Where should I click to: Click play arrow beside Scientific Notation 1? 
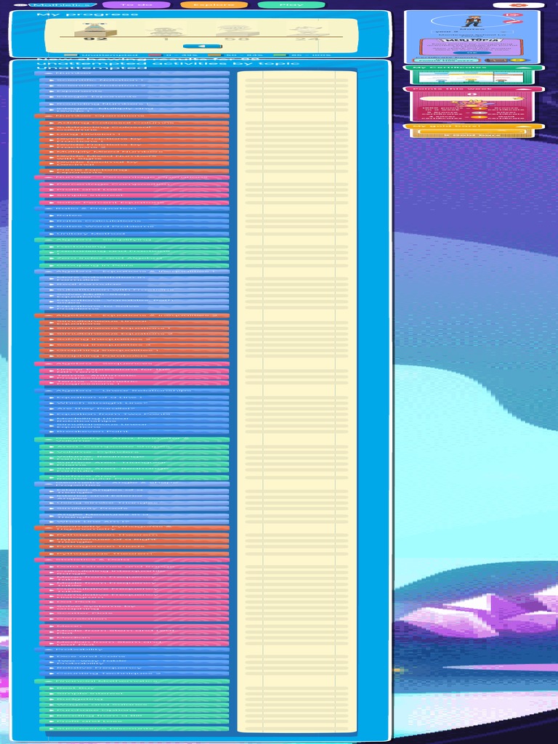(52, 80)
